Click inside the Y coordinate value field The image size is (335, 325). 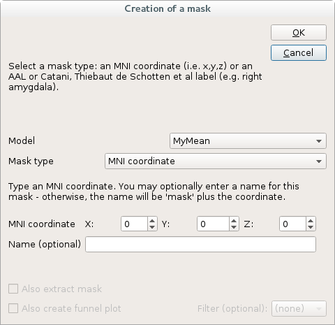213,224
